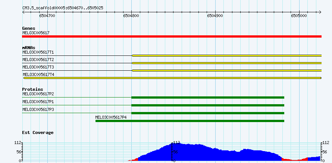332x163 pixels.
Task: Click the mRNAs track heading
Action: [x=29, y=48]
